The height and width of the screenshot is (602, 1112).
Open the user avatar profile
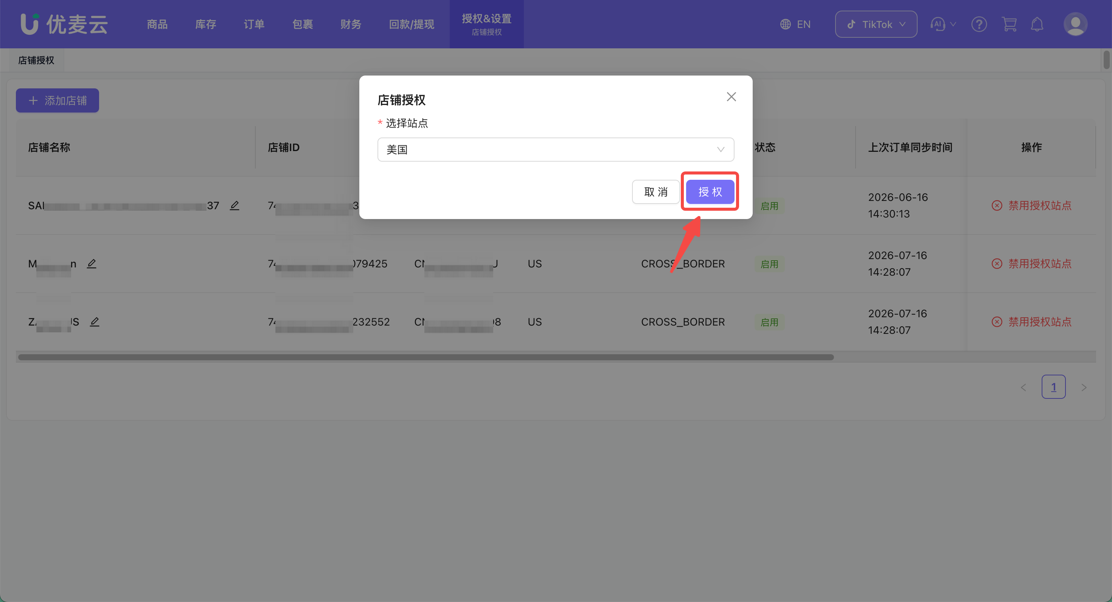click(x=1075, y=24)
